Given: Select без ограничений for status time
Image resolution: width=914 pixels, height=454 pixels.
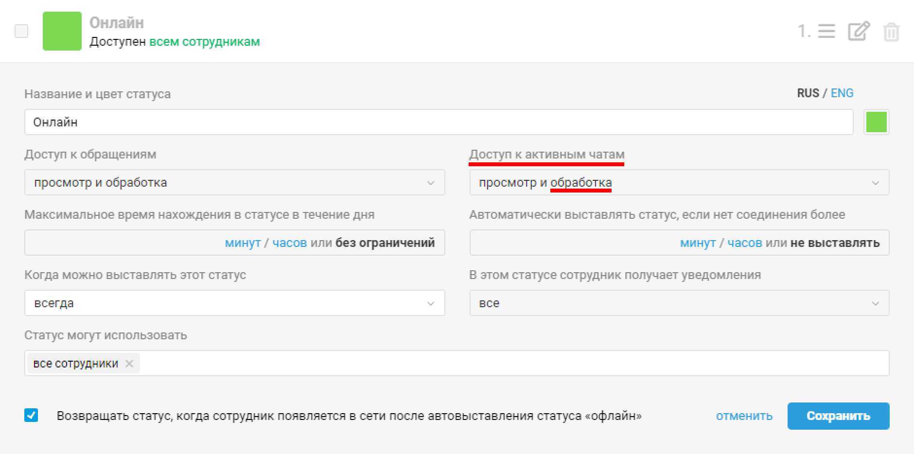Looking at the screenshot, I should [x=385, y=243].
